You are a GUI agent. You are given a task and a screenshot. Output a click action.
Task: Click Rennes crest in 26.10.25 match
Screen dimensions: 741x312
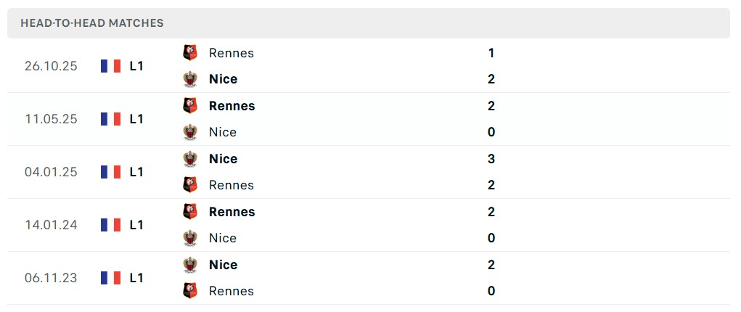[190, 52]
